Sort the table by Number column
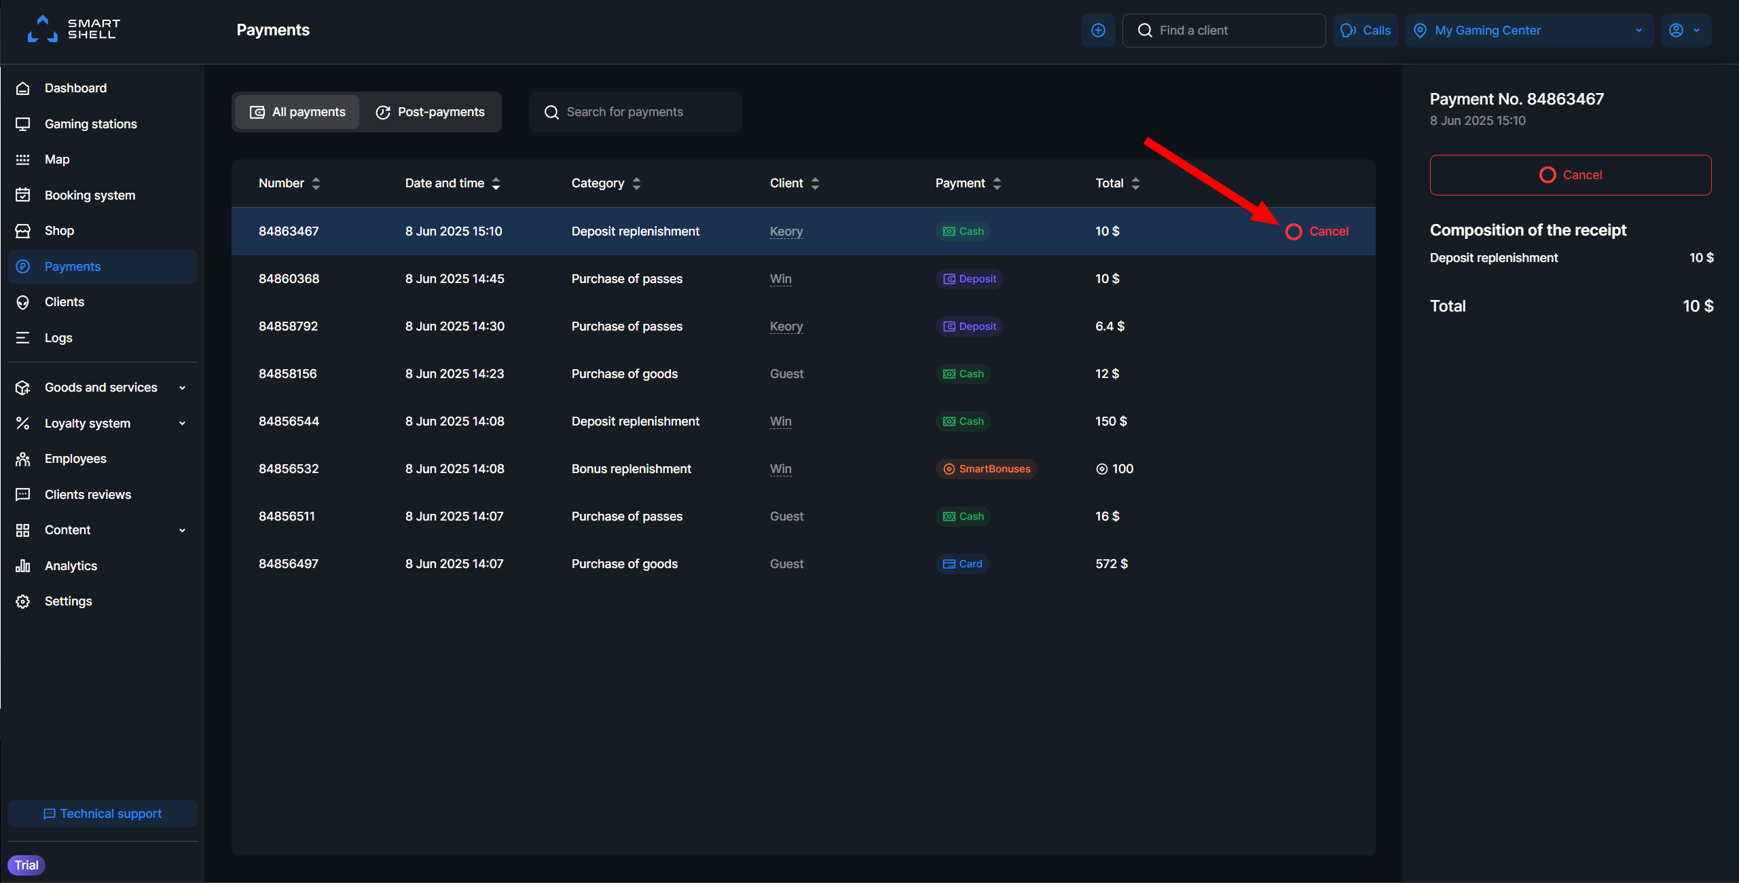The height and width of the screenshot is (883, 1739). click(x=289, y=183)
